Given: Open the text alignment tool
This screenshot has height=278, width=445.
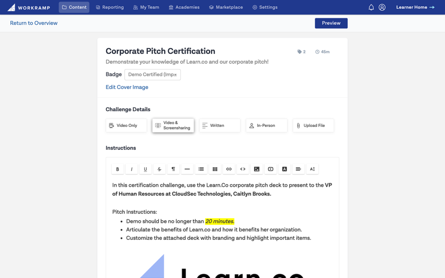Looking at the screenshot, I should coord(298,169).
